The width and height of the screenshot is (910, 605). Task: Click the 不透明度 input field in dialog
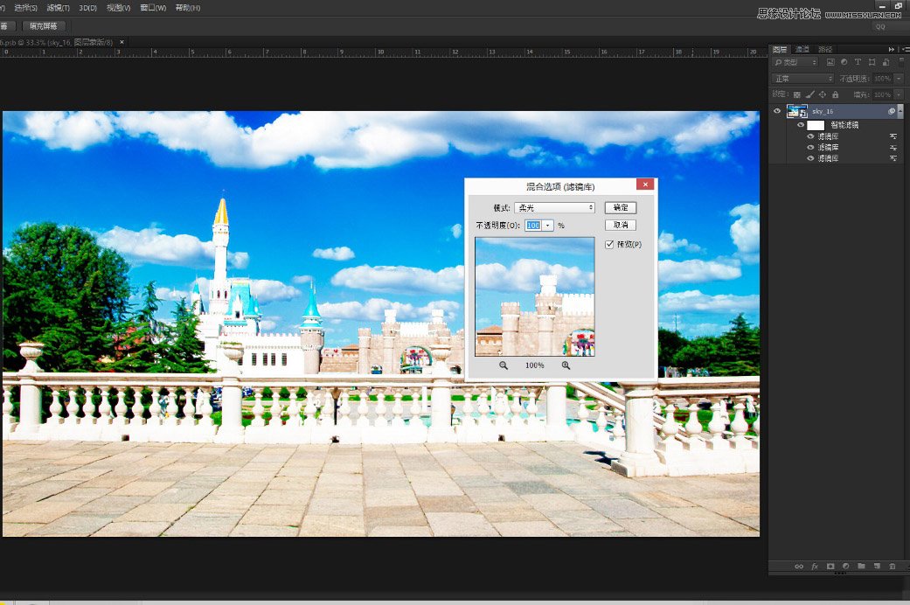tap(532, 226)
